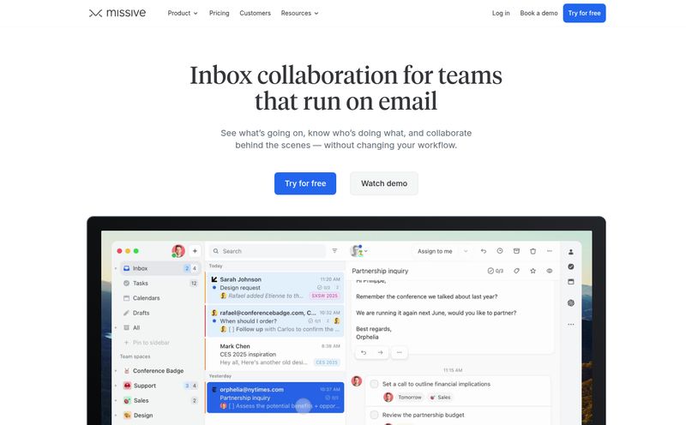This screenshot has width=686, height=425.
Task: Open the dropdown arrow beside Assign to me
Action: click(466, 251)
